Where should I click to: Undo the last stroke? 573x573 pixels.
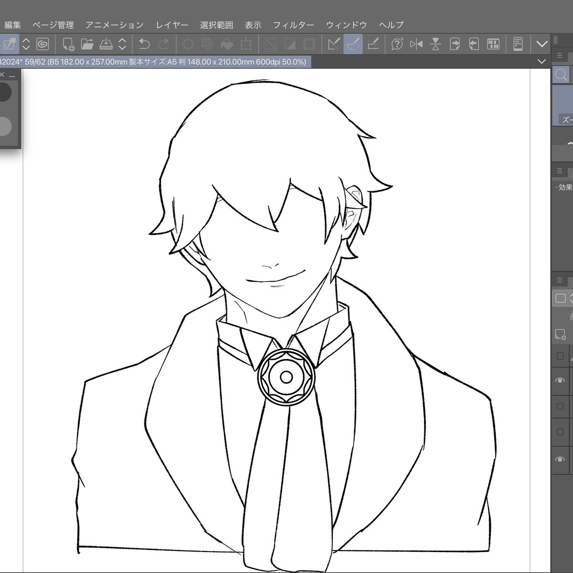(x=144, y=44)
